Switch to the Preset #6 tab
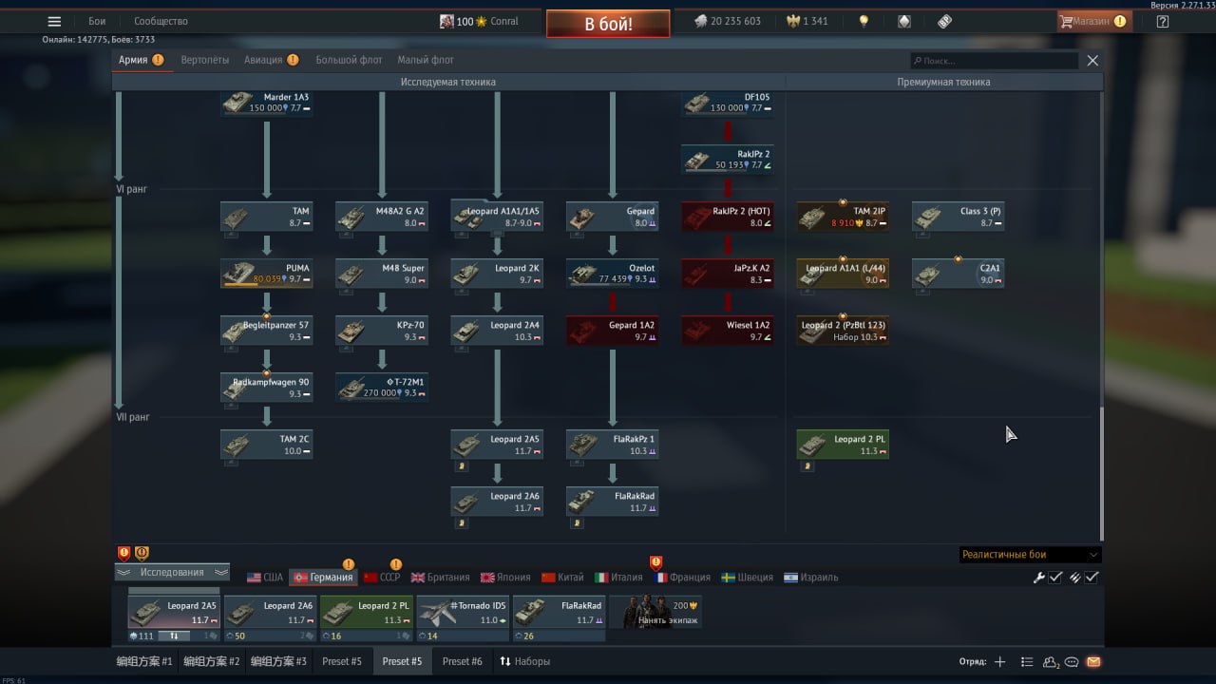The image size is (1216, 684). (x=462, y=661)
